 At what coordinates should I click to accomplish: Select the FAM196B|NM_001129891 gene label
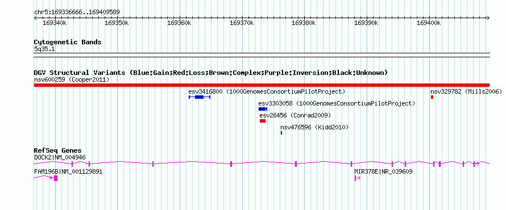(68, 171)
